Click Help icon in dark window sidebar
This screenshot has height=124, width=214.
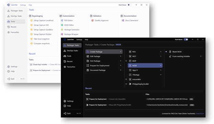[65, 106]
